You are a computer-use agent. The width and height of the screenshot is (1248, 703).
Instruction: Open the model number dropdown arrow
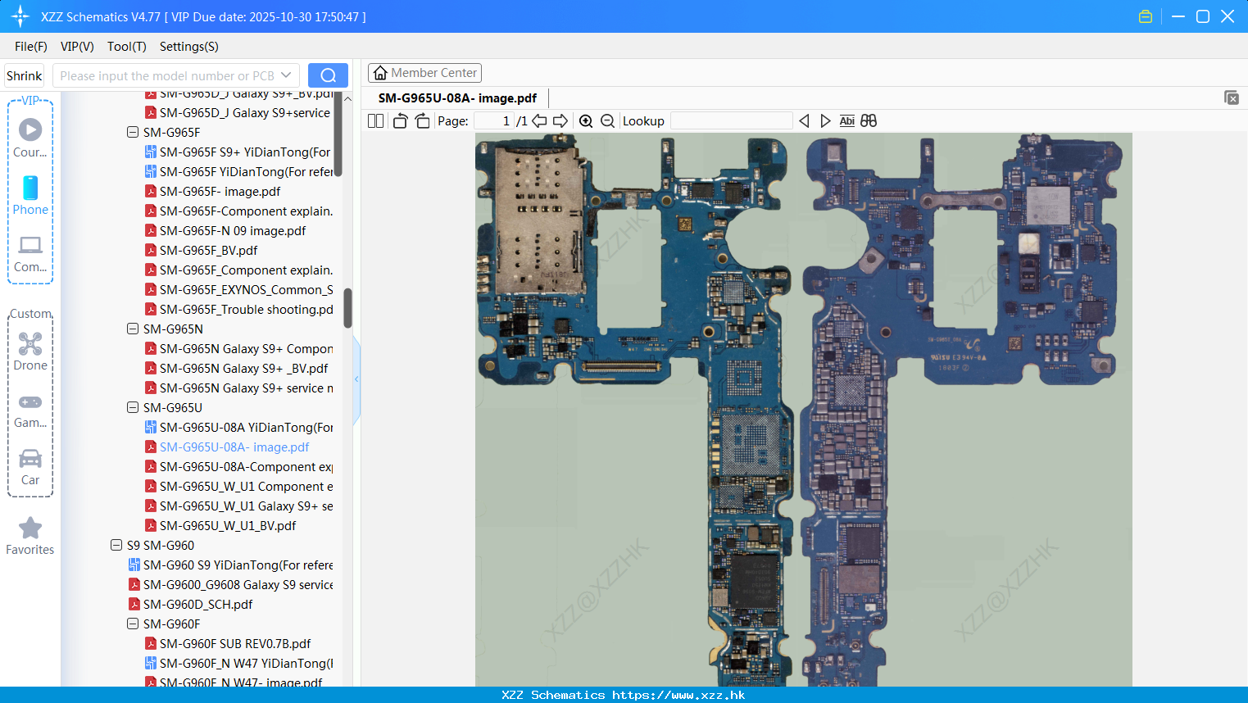286,75
